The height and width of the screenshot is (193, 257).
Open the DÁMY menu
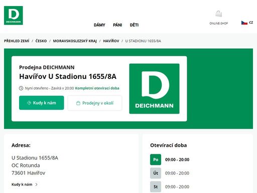(x=99, y=25)
